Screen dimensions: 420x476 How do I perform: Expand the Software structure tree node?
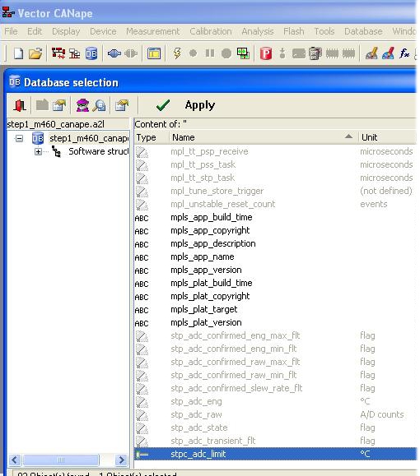tap(38, 151)
